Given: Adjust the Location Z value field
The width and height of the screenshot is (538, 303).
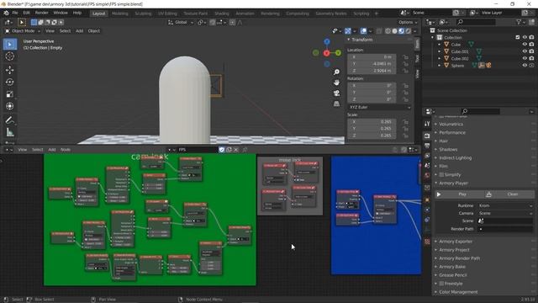Looking at the screenshot, I should pyautogui.click(x=372, y=71).
